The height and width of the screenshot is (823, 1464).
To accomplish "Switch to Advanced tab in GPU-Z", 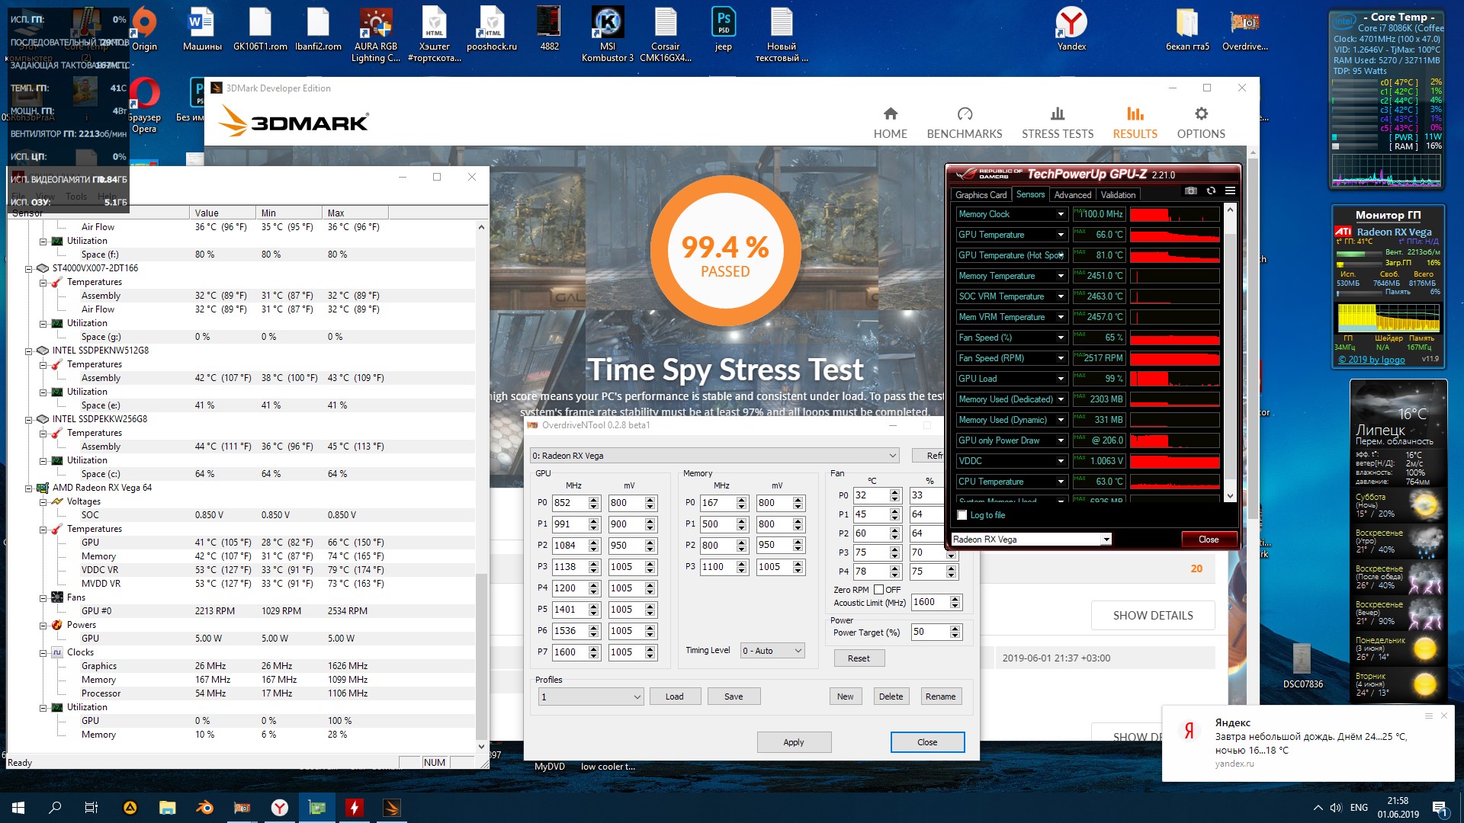I will (1072, 195).
